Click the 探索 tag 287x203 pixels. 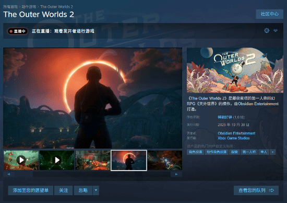234,152
